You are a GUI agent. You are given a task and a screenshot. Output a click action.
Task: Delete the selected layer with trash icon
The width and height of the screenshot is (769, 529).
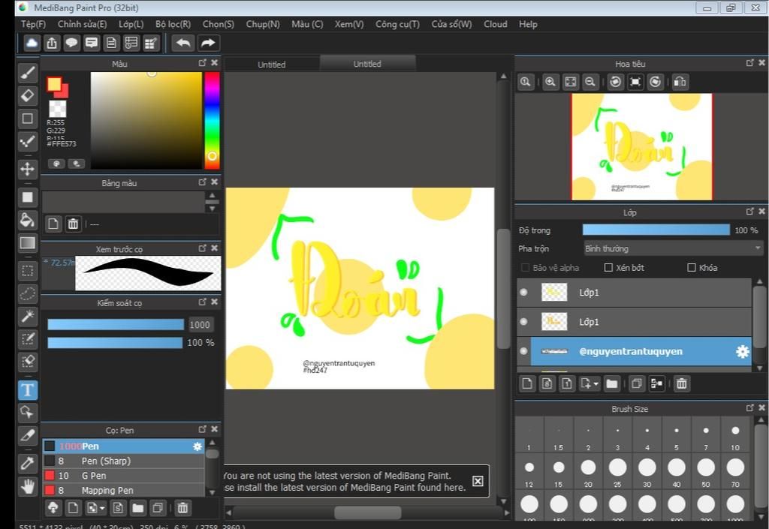682,383
